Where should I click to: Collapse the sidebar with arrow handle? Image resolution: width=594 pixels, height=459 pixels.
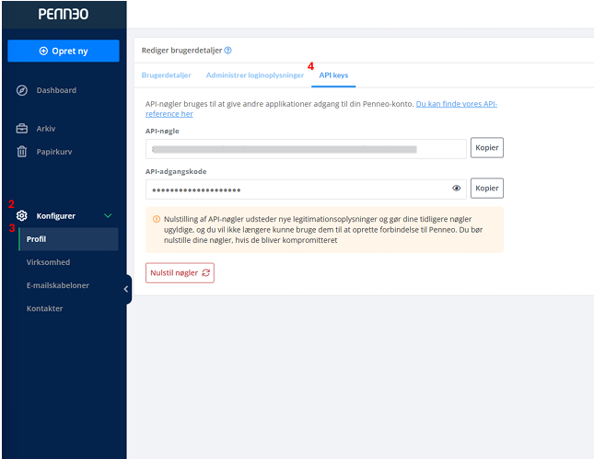126,289
